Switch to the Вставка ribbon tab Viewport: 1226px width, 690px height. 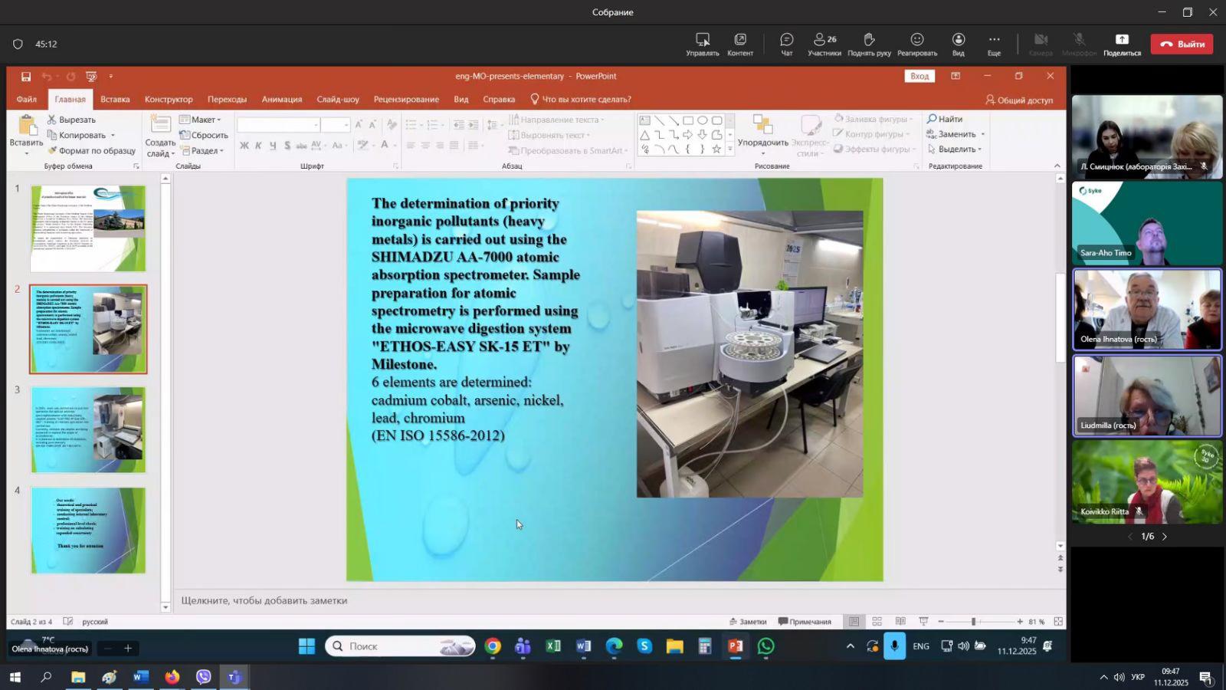click(x=115, y=100)
